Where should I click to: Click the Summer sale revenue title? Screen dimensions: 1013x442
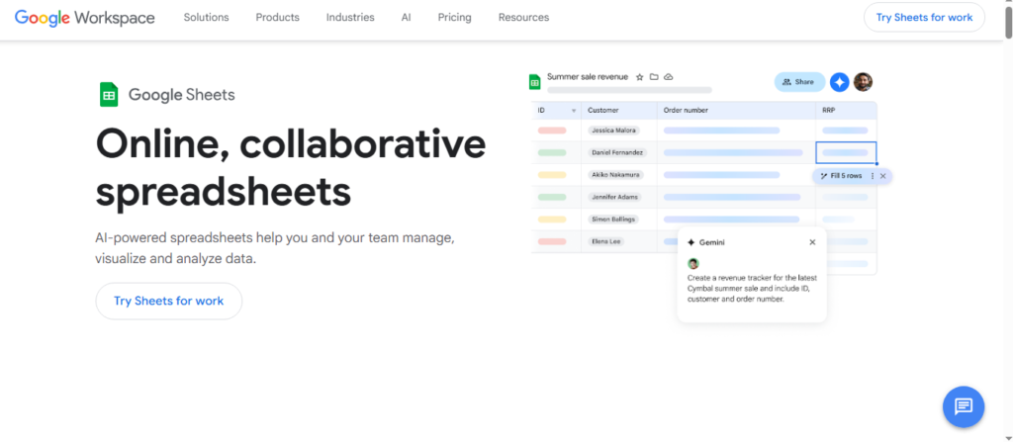588,77
